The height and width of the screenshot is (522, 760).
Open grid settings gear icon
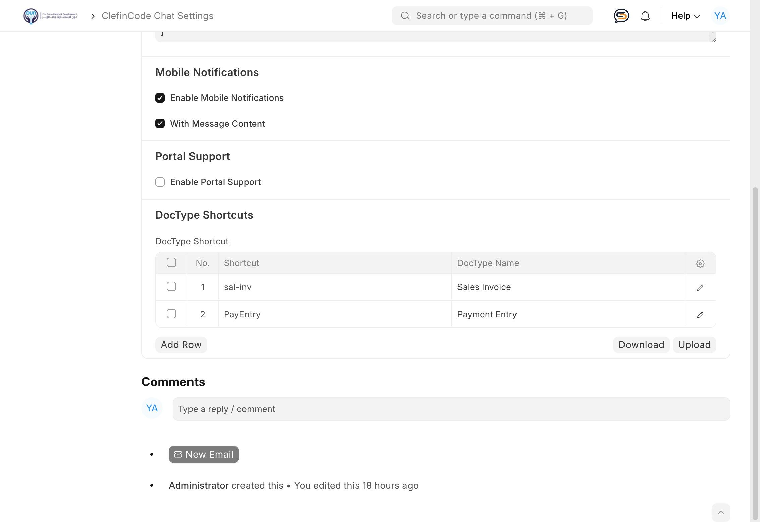[x=700, y=263]
